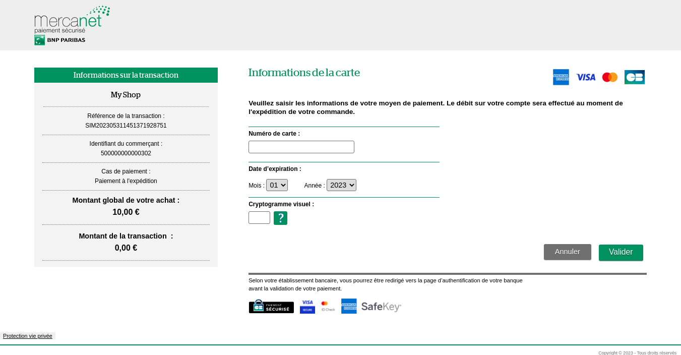681x355 pixels.
Task: Open the Protection vie privée link
Action: click(x=28, y=336)
